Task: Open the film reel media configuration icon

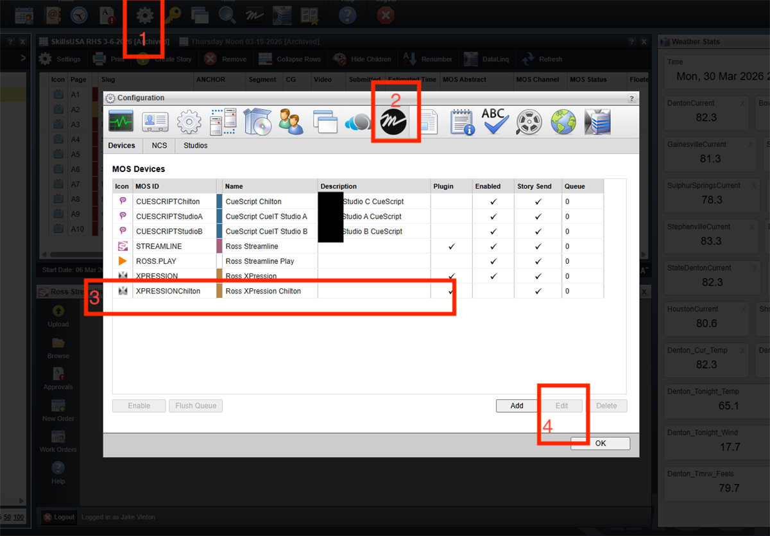Action: pos(529,121)
